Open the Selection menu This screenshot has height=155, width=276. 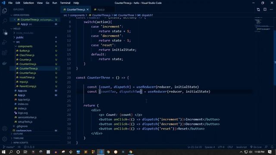[x=28, y=3]
